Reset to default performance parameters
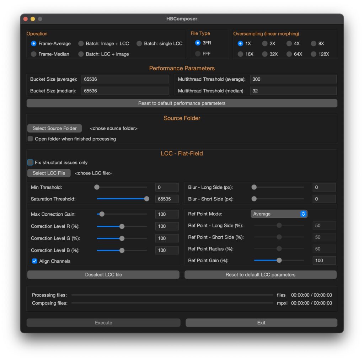Screen dimensions: 364x360 pos(182,103)
